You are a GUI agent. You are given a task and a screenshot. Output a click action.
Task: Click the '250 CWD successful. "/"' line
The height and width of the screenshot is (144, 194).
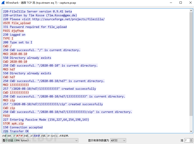[x=42, y=50]
